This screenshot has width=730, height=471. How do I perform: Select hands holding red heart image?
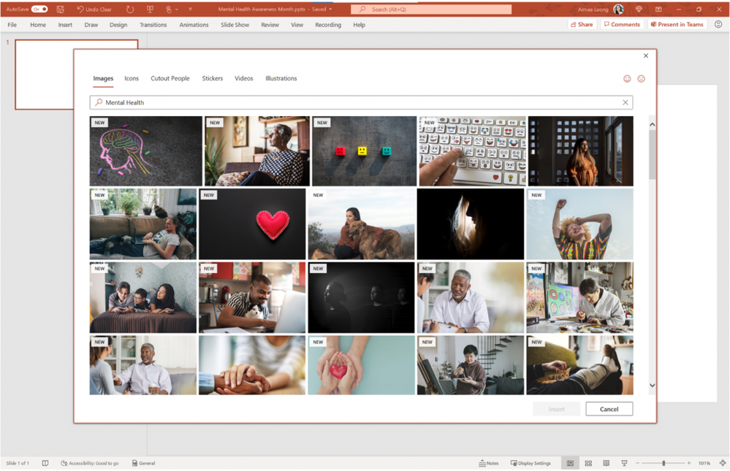point(361,365)
